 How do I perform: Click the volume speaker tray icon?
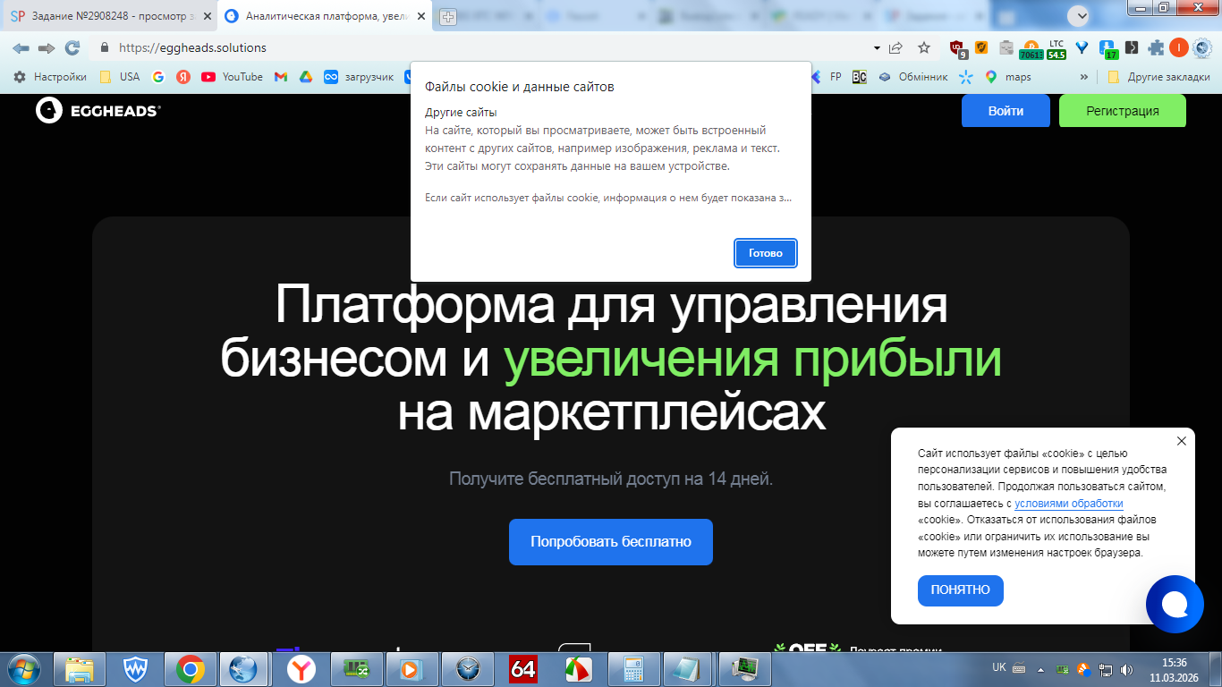coord(1126,669)
